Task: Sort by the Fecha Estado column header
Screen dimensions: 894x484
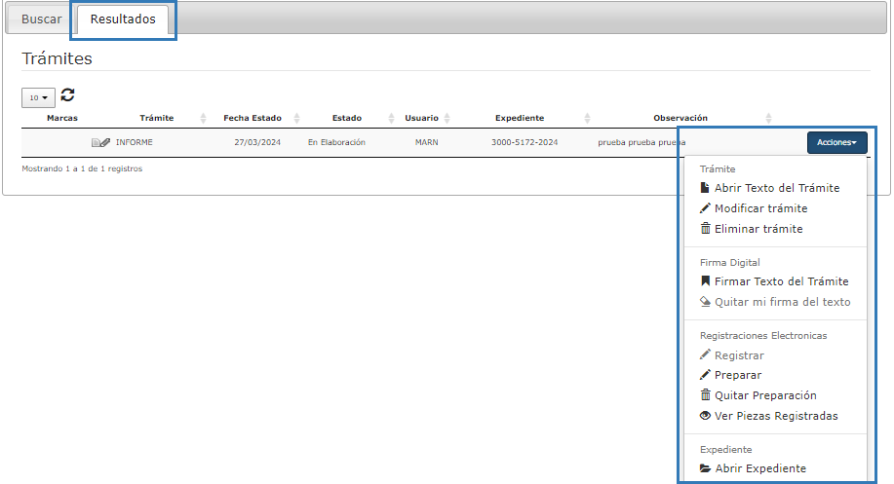Action: click(252, 118)
